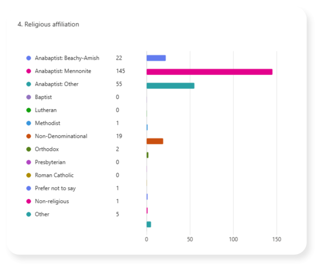This screenshot has width=317, height=266.
Task: Click the blue dot beside Anabaptist: Beachy-Amish
Action: pos(28,58)
